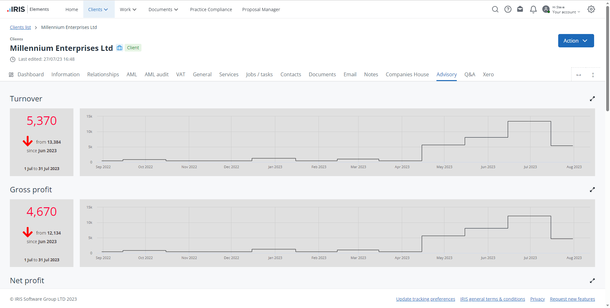Open Practice Compliance
Screen dimensions: 610x308
pos(211,10)
